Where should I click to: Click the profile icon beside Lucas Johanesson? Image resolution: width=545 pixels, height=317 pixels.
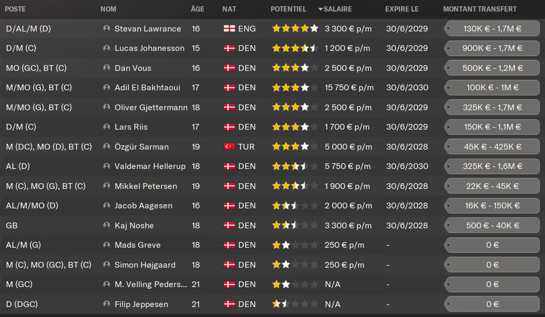pyautogui.click(x=107, y=48)
